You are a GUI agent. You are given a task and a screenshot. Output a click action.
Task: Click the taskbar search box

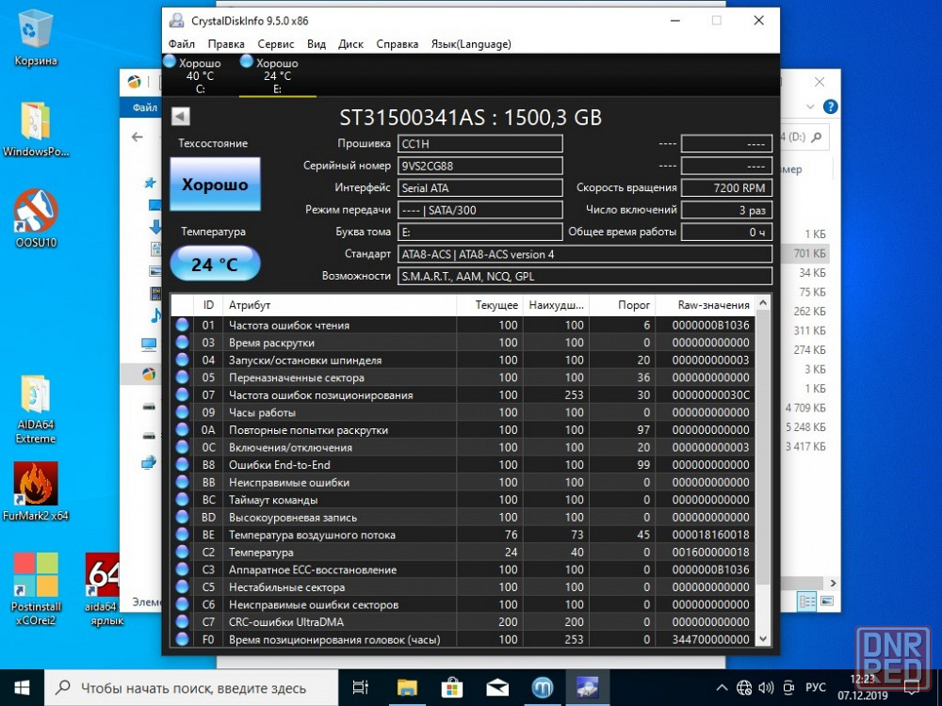coord(191,688)
